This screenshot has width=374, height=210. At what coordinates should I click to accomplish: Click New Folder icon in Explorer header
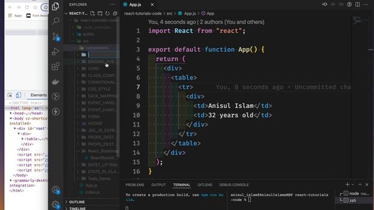[x=100, y=13]
